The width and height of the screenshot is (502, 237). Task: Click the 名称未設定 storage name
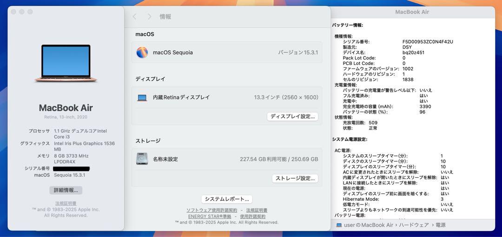tap(165, 159)
